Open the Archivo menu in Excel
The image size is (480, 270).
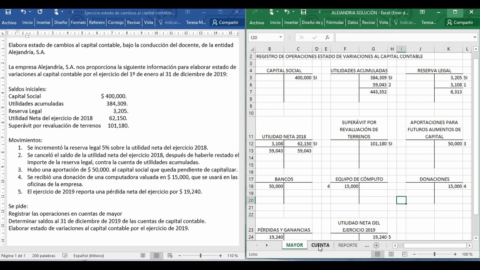tap(257, 22)
